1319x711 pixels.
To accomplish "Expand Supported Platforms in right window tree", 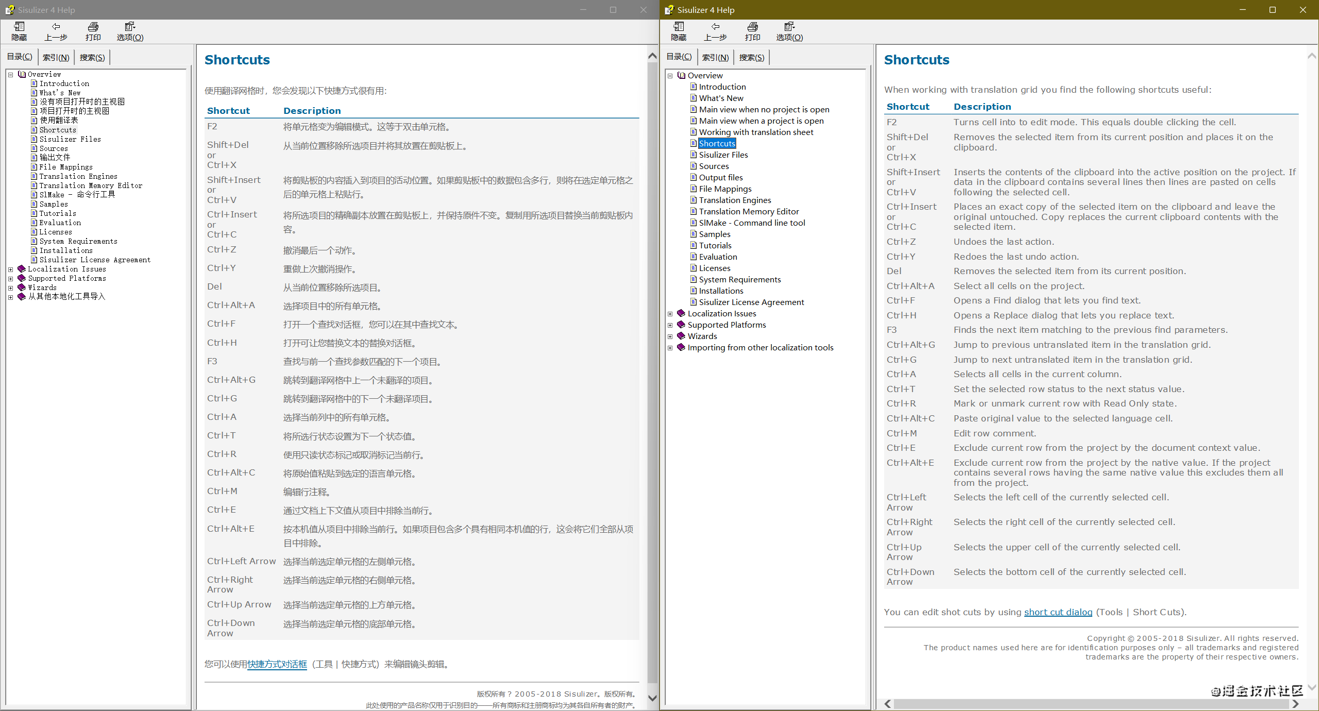I will click(x=670, y=325).
